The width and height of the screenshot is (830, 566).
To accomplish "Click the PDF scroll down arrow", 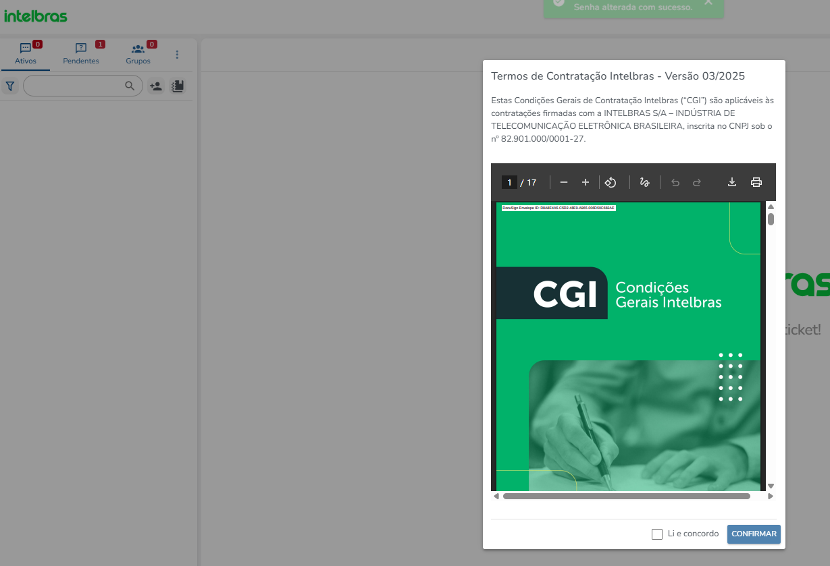I will coord(771,486).
